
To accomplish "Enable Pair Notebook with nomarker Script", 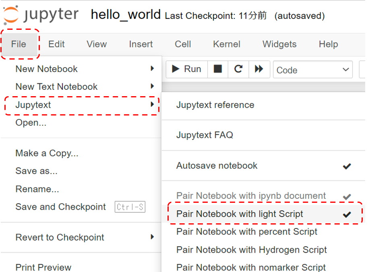I will pyautogui.click(x=263, y=267).
